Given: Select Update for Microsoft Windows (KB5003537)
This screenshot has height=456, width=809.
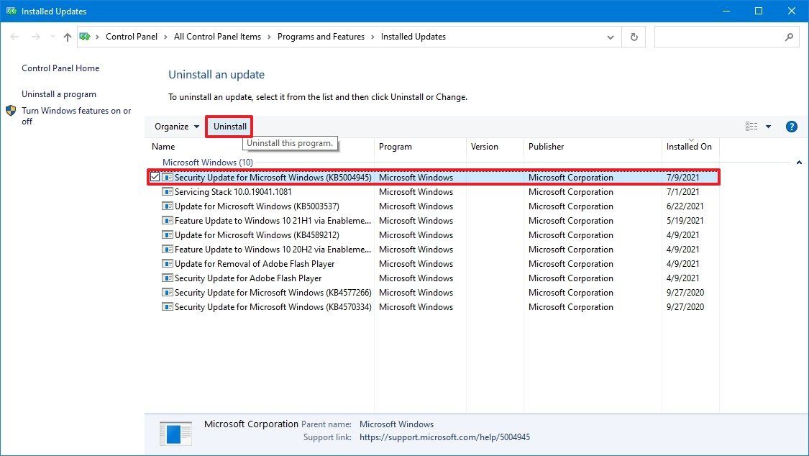Looking at the screenshot, I should pos(433,206).
